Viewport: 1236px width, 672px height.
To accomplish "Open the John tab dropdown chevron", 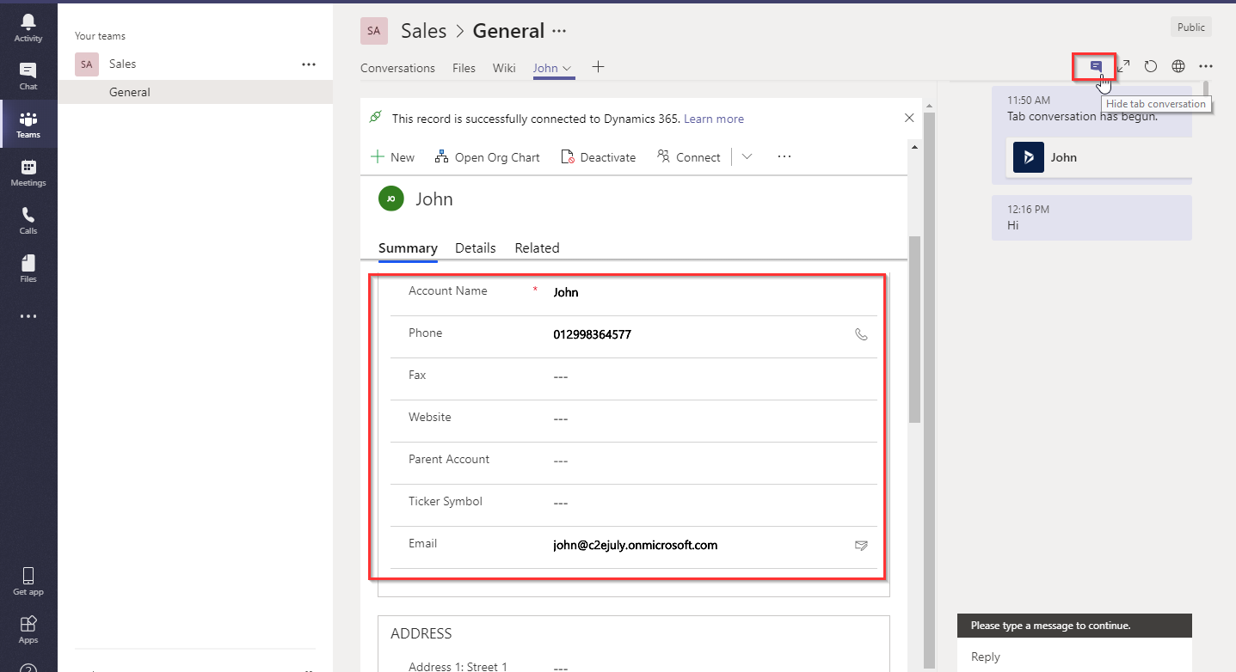I will (567, 68).
